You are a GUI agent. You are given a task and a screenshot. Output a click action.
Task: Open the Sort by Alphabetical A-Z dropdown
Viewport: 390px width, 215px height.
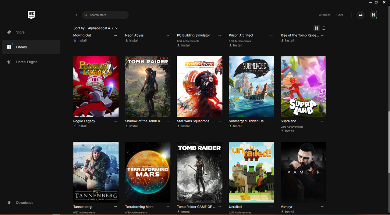103,28
